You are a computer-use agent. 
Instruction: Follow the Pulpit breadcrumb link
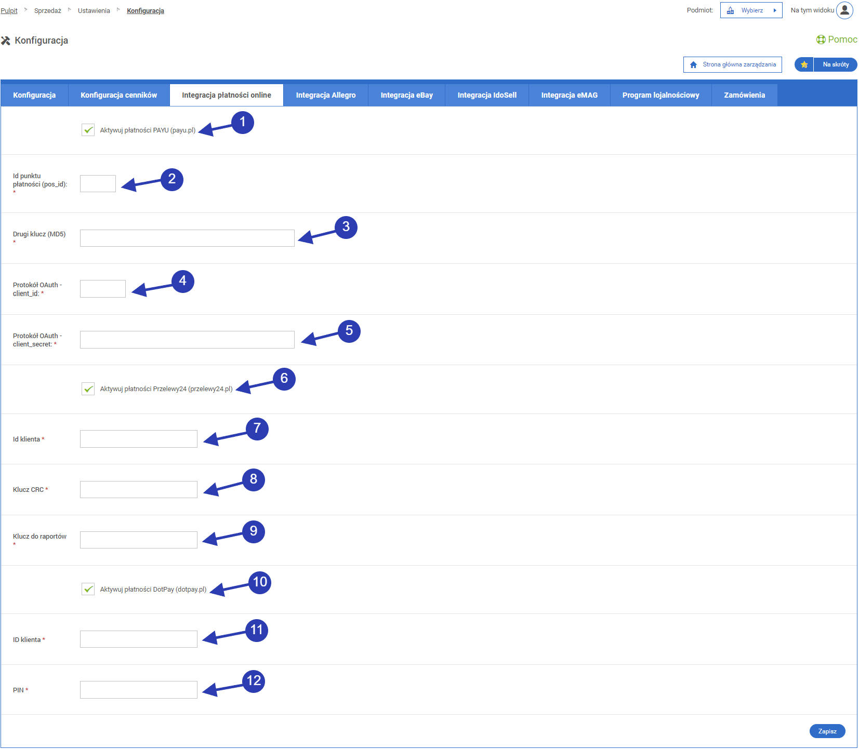[9, 11]
